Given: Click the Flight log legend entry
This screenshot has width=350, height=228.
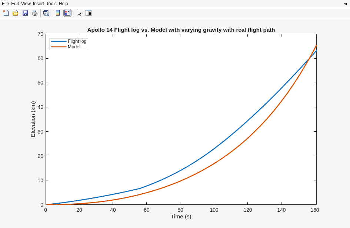Looking at the screenshot, I should (x=77, y=41).
